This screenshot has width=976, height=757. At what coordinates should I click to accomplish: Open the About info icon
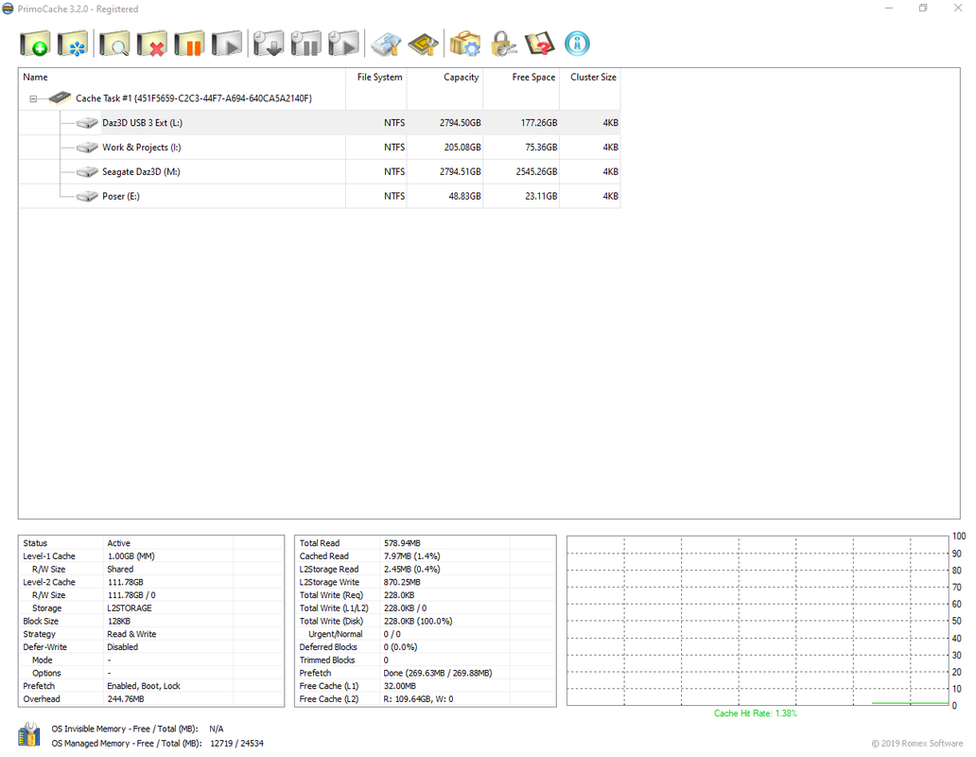pyautogui.click(x=577, y=44)
